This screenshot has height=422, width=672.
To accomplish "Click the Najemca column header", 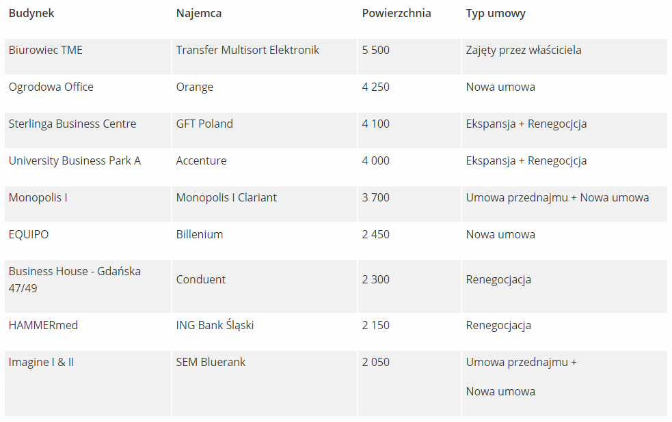I will (199, 13).
